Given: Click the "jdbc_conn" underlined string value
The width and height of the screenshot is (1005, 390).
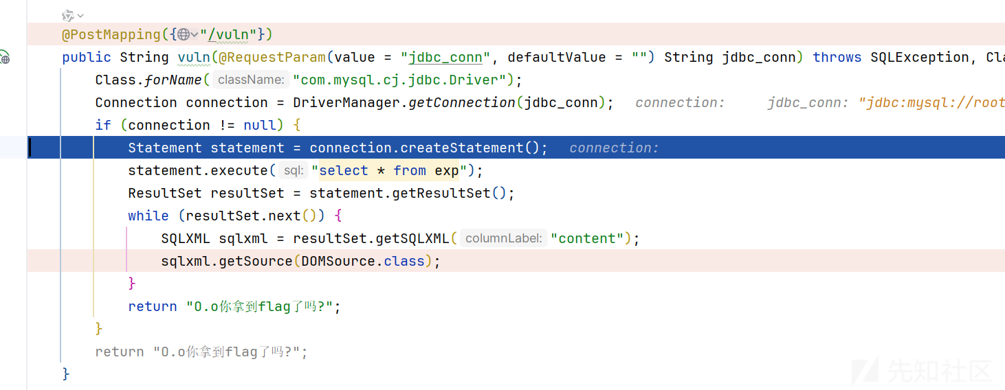Looking at the screenshot, I should point(441,57).
